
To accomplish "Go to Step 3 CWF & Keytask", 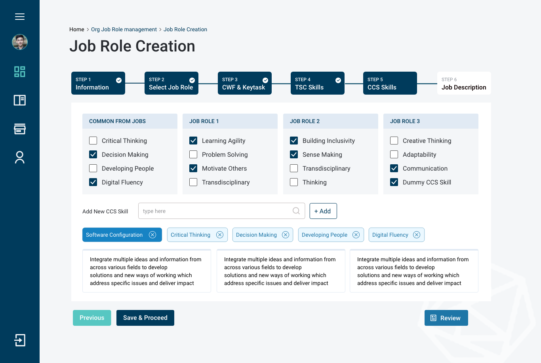I will 244,83.
